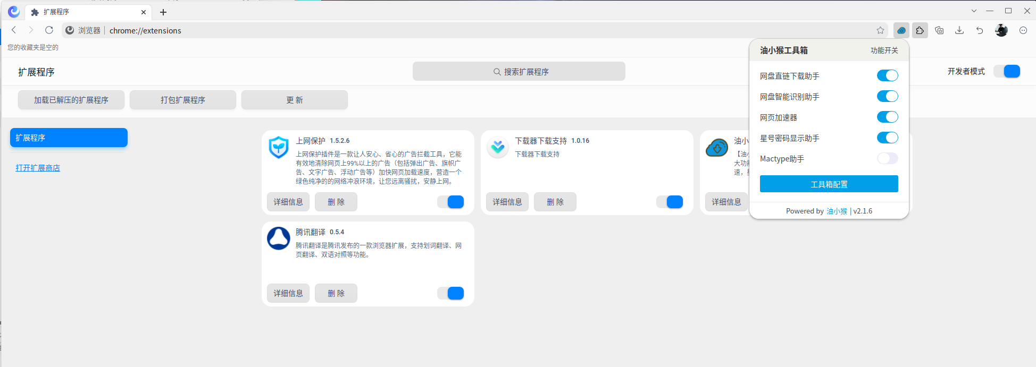The width and height of the screenshot is (1036, 367).
Task: Disable the 网页加速器 switch
Action: tap(887, 117)
